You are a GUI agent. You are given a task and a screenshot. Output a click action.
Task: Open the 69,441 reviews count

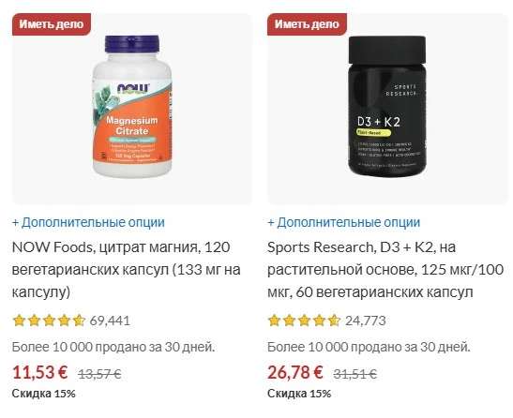[x=110, y=321]
